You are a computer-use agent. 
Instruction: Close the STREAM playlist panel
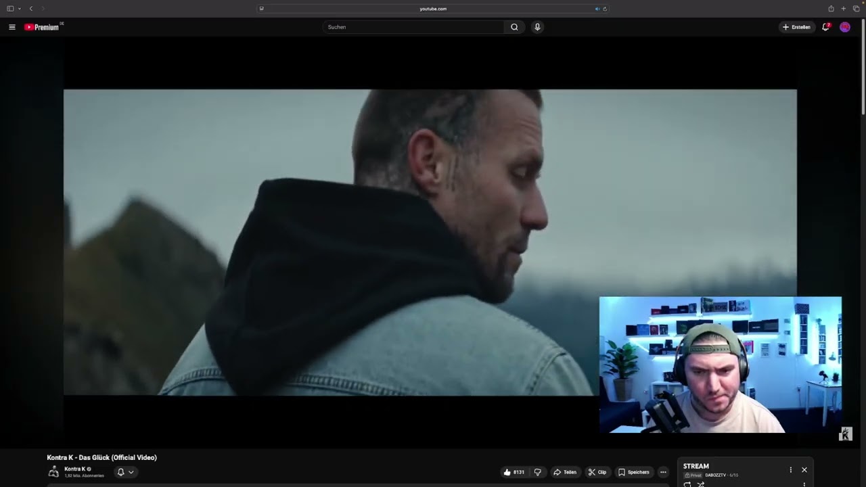point(804,469)
